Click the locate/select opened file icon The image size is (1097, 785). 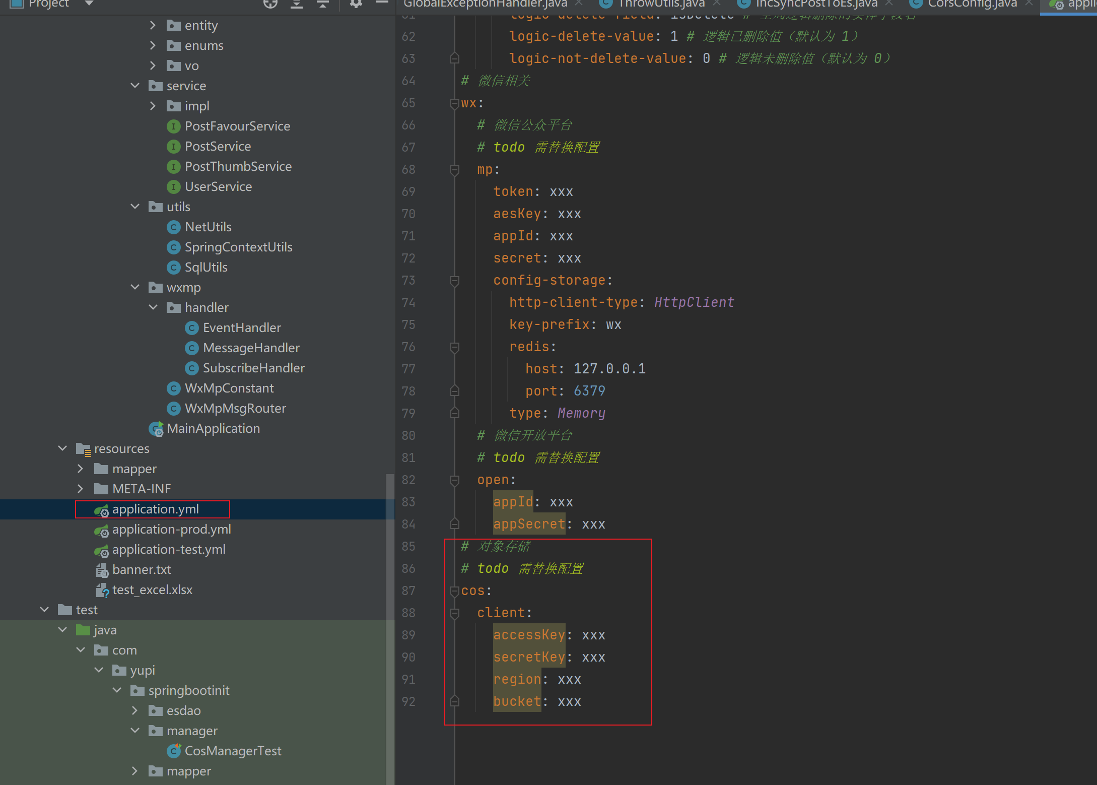[270, 4]
